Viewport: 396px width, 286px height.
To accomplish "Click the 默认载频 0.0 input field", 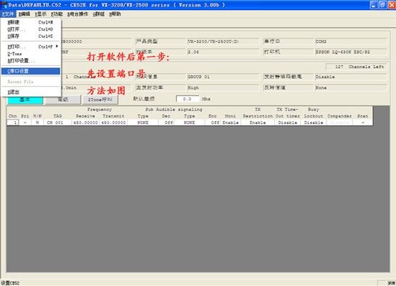I will tap(188, 99).
